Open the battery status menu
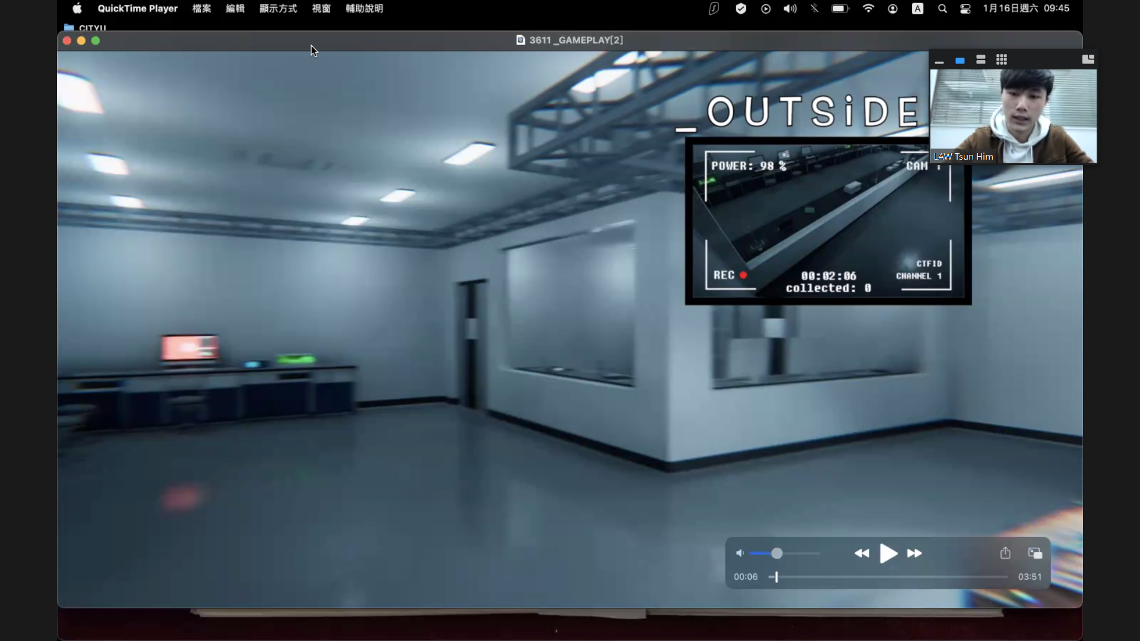 click(x=840, y=8)
